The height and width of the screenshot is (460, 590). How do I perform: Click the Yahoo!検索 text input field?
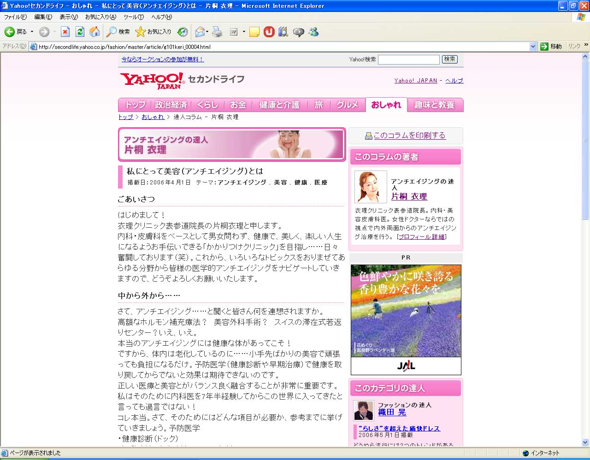(409, 59)
